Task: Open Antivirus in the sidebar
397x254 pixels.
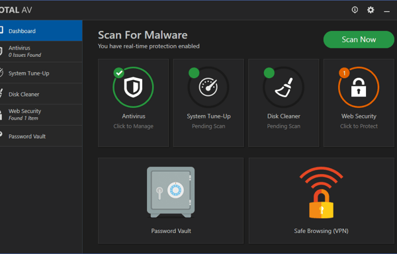Action: coord(41,52)
